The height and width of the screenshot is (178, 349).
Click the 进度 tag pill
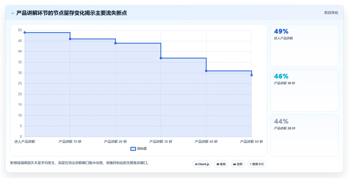pyautogui.click(x=237, y=164)
